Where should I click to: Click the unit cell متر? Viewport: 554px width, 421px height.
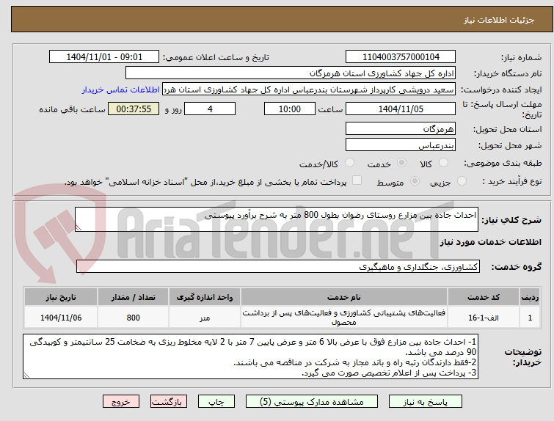click(205, 317)
